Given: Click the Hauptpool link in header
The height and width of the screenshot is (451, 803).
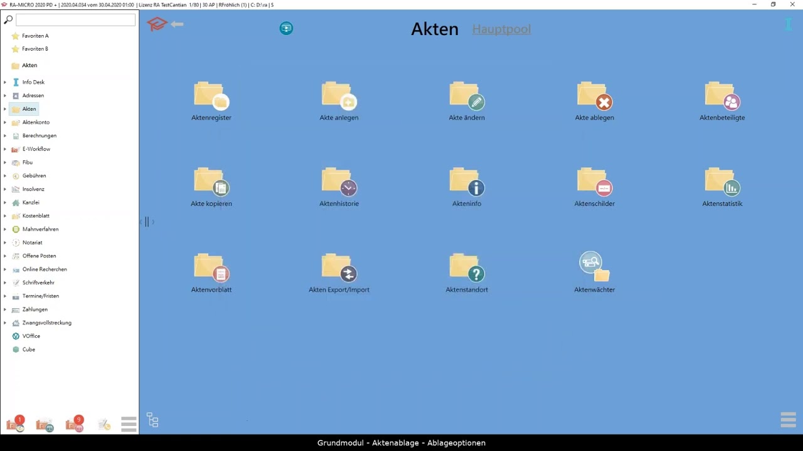Looking at the screenshot, I should point(501,29).
